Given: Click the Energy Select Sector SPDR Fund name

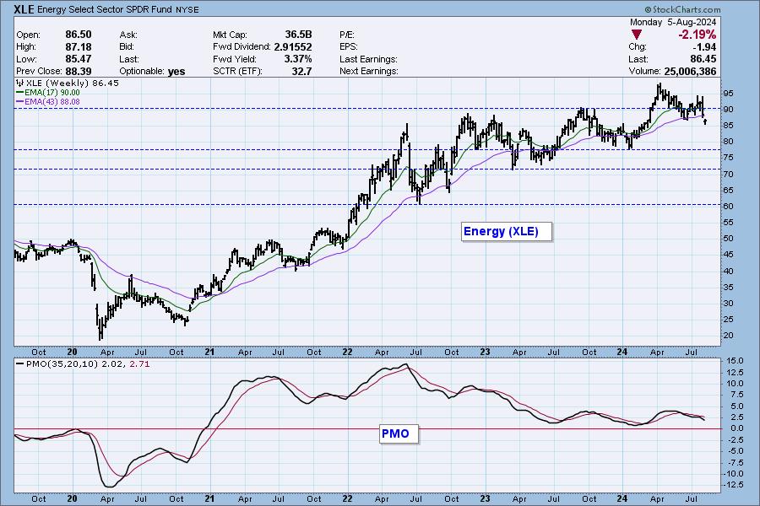Looking at the screenshot, I should [x=104, y=9].
